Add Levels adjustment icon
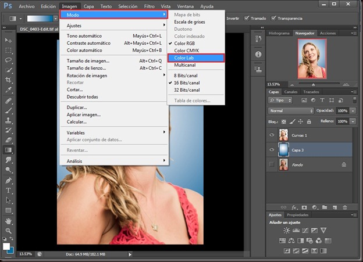363x262 pixels. point(296,230)
